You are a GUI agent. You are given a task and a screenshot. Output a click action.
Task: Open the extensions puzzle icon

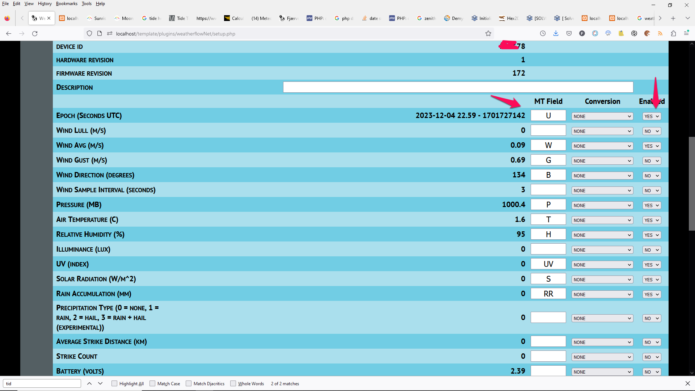673,34
